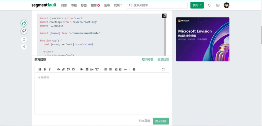Insert a table in the editor
This screenshot has width=262, height=126.
click(x=87, y=69)
